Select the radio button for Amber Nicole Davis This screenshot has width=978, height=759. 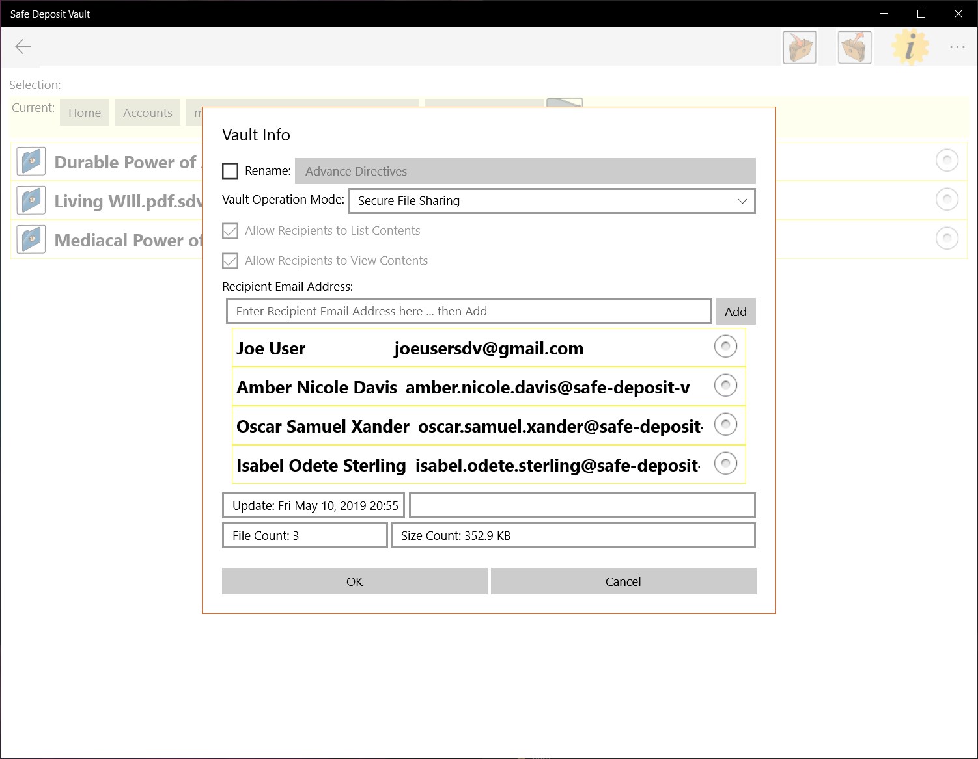click(x=725, y=385)
